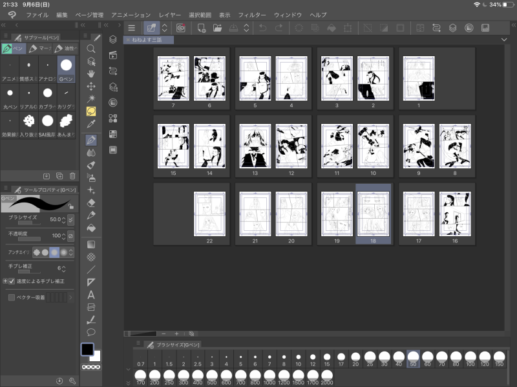Select the Magnifier zoom tool
This screenshot has width=517, height=387.
91,48
